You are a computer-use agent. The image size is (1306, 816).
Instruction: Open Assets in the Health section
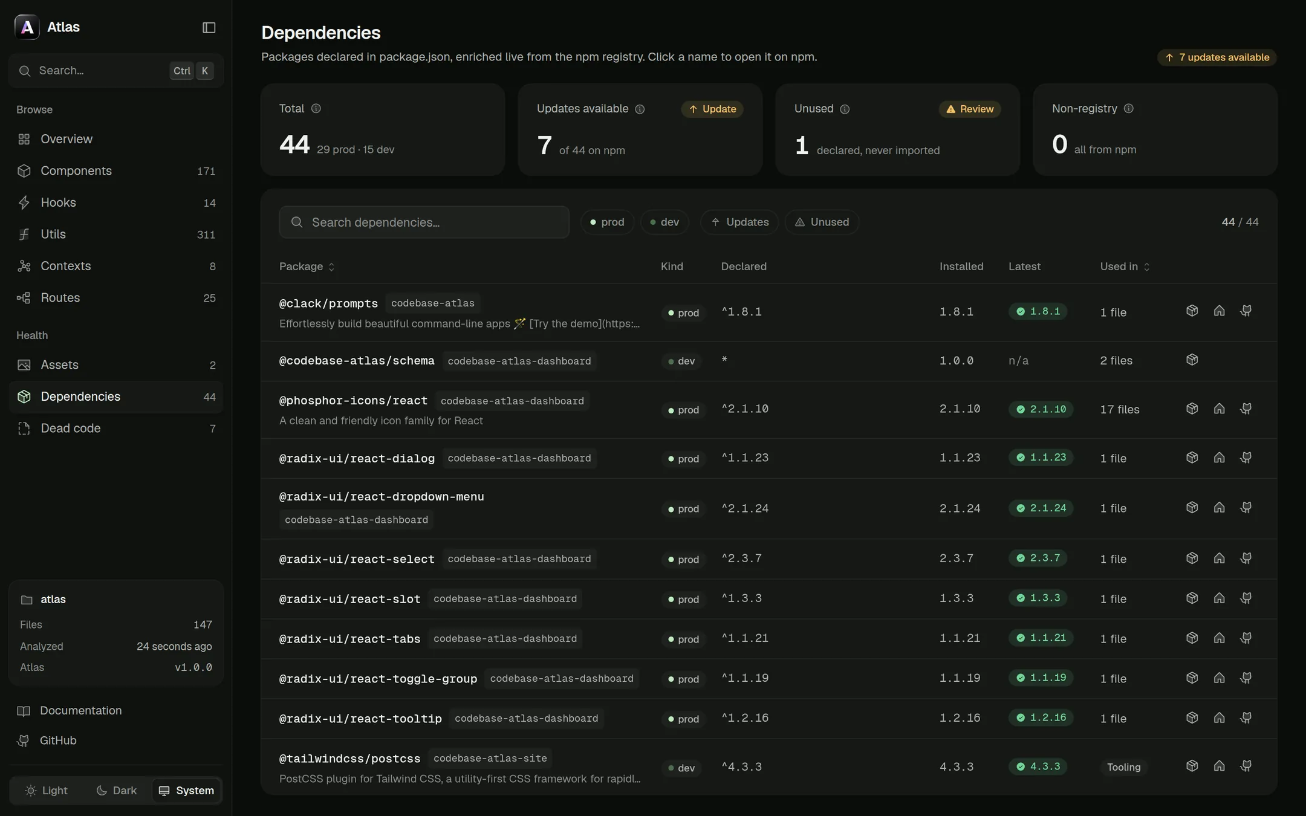116,365
